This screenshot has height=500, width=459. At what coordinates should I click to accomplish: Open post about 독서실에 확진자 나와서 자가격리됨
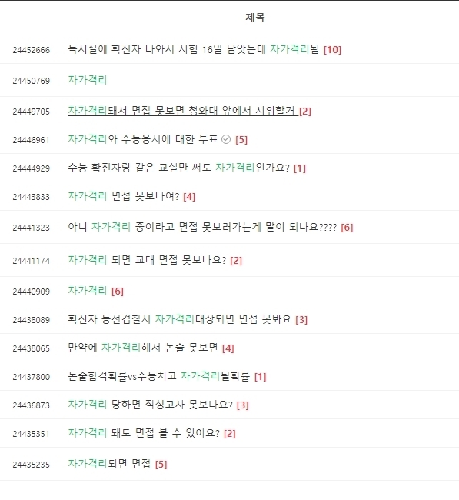[x=193, y=49]
